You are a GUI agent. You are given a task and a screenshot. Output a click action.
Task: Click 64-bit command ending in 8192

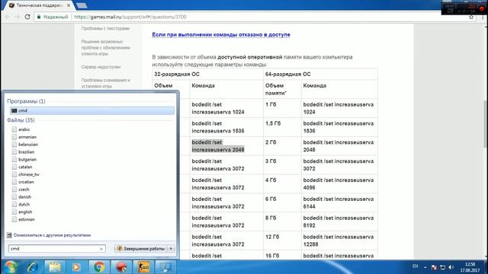(339, 221)
